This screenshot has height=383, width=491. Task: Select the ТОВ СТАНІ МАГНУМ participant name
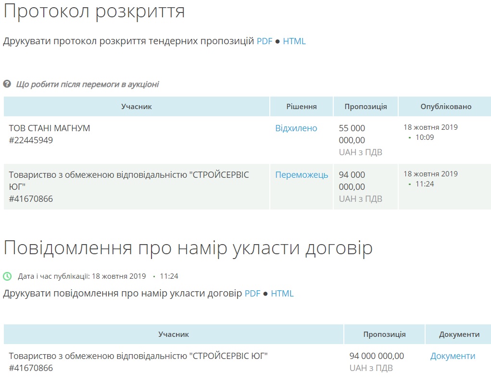click(x=50, y=128)
